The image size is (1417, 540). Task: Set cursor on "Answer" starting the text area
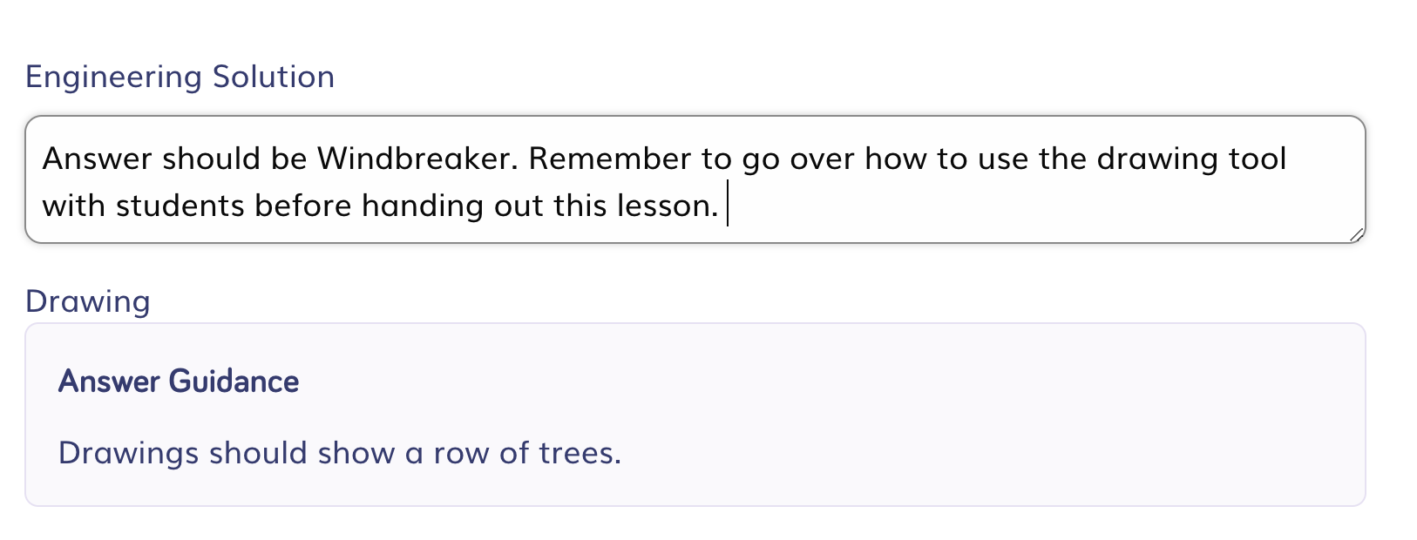97,159
